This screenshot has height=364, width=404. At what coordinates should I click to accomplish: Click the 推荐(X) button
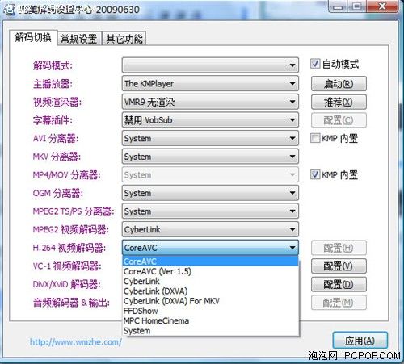pyautogui.click(x=339, y=102)
